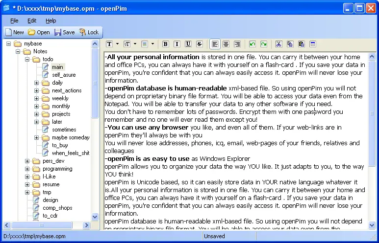The height and width of the screenshot is (243, 379).
Task: Expand the I-Like folder
Action: pos(27,177)
